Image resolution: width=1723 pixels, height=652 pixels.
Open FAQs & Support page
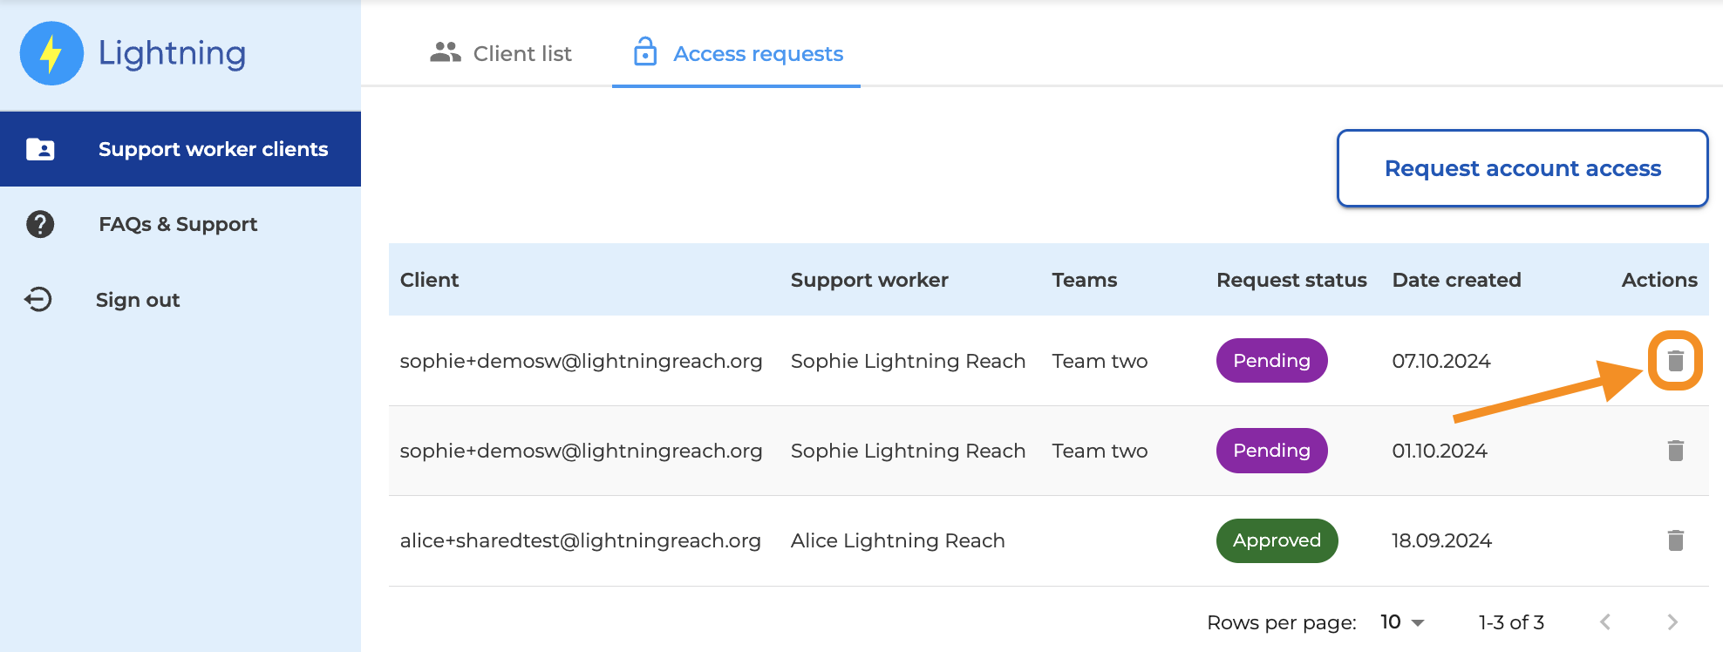click(x=178, y=224)
